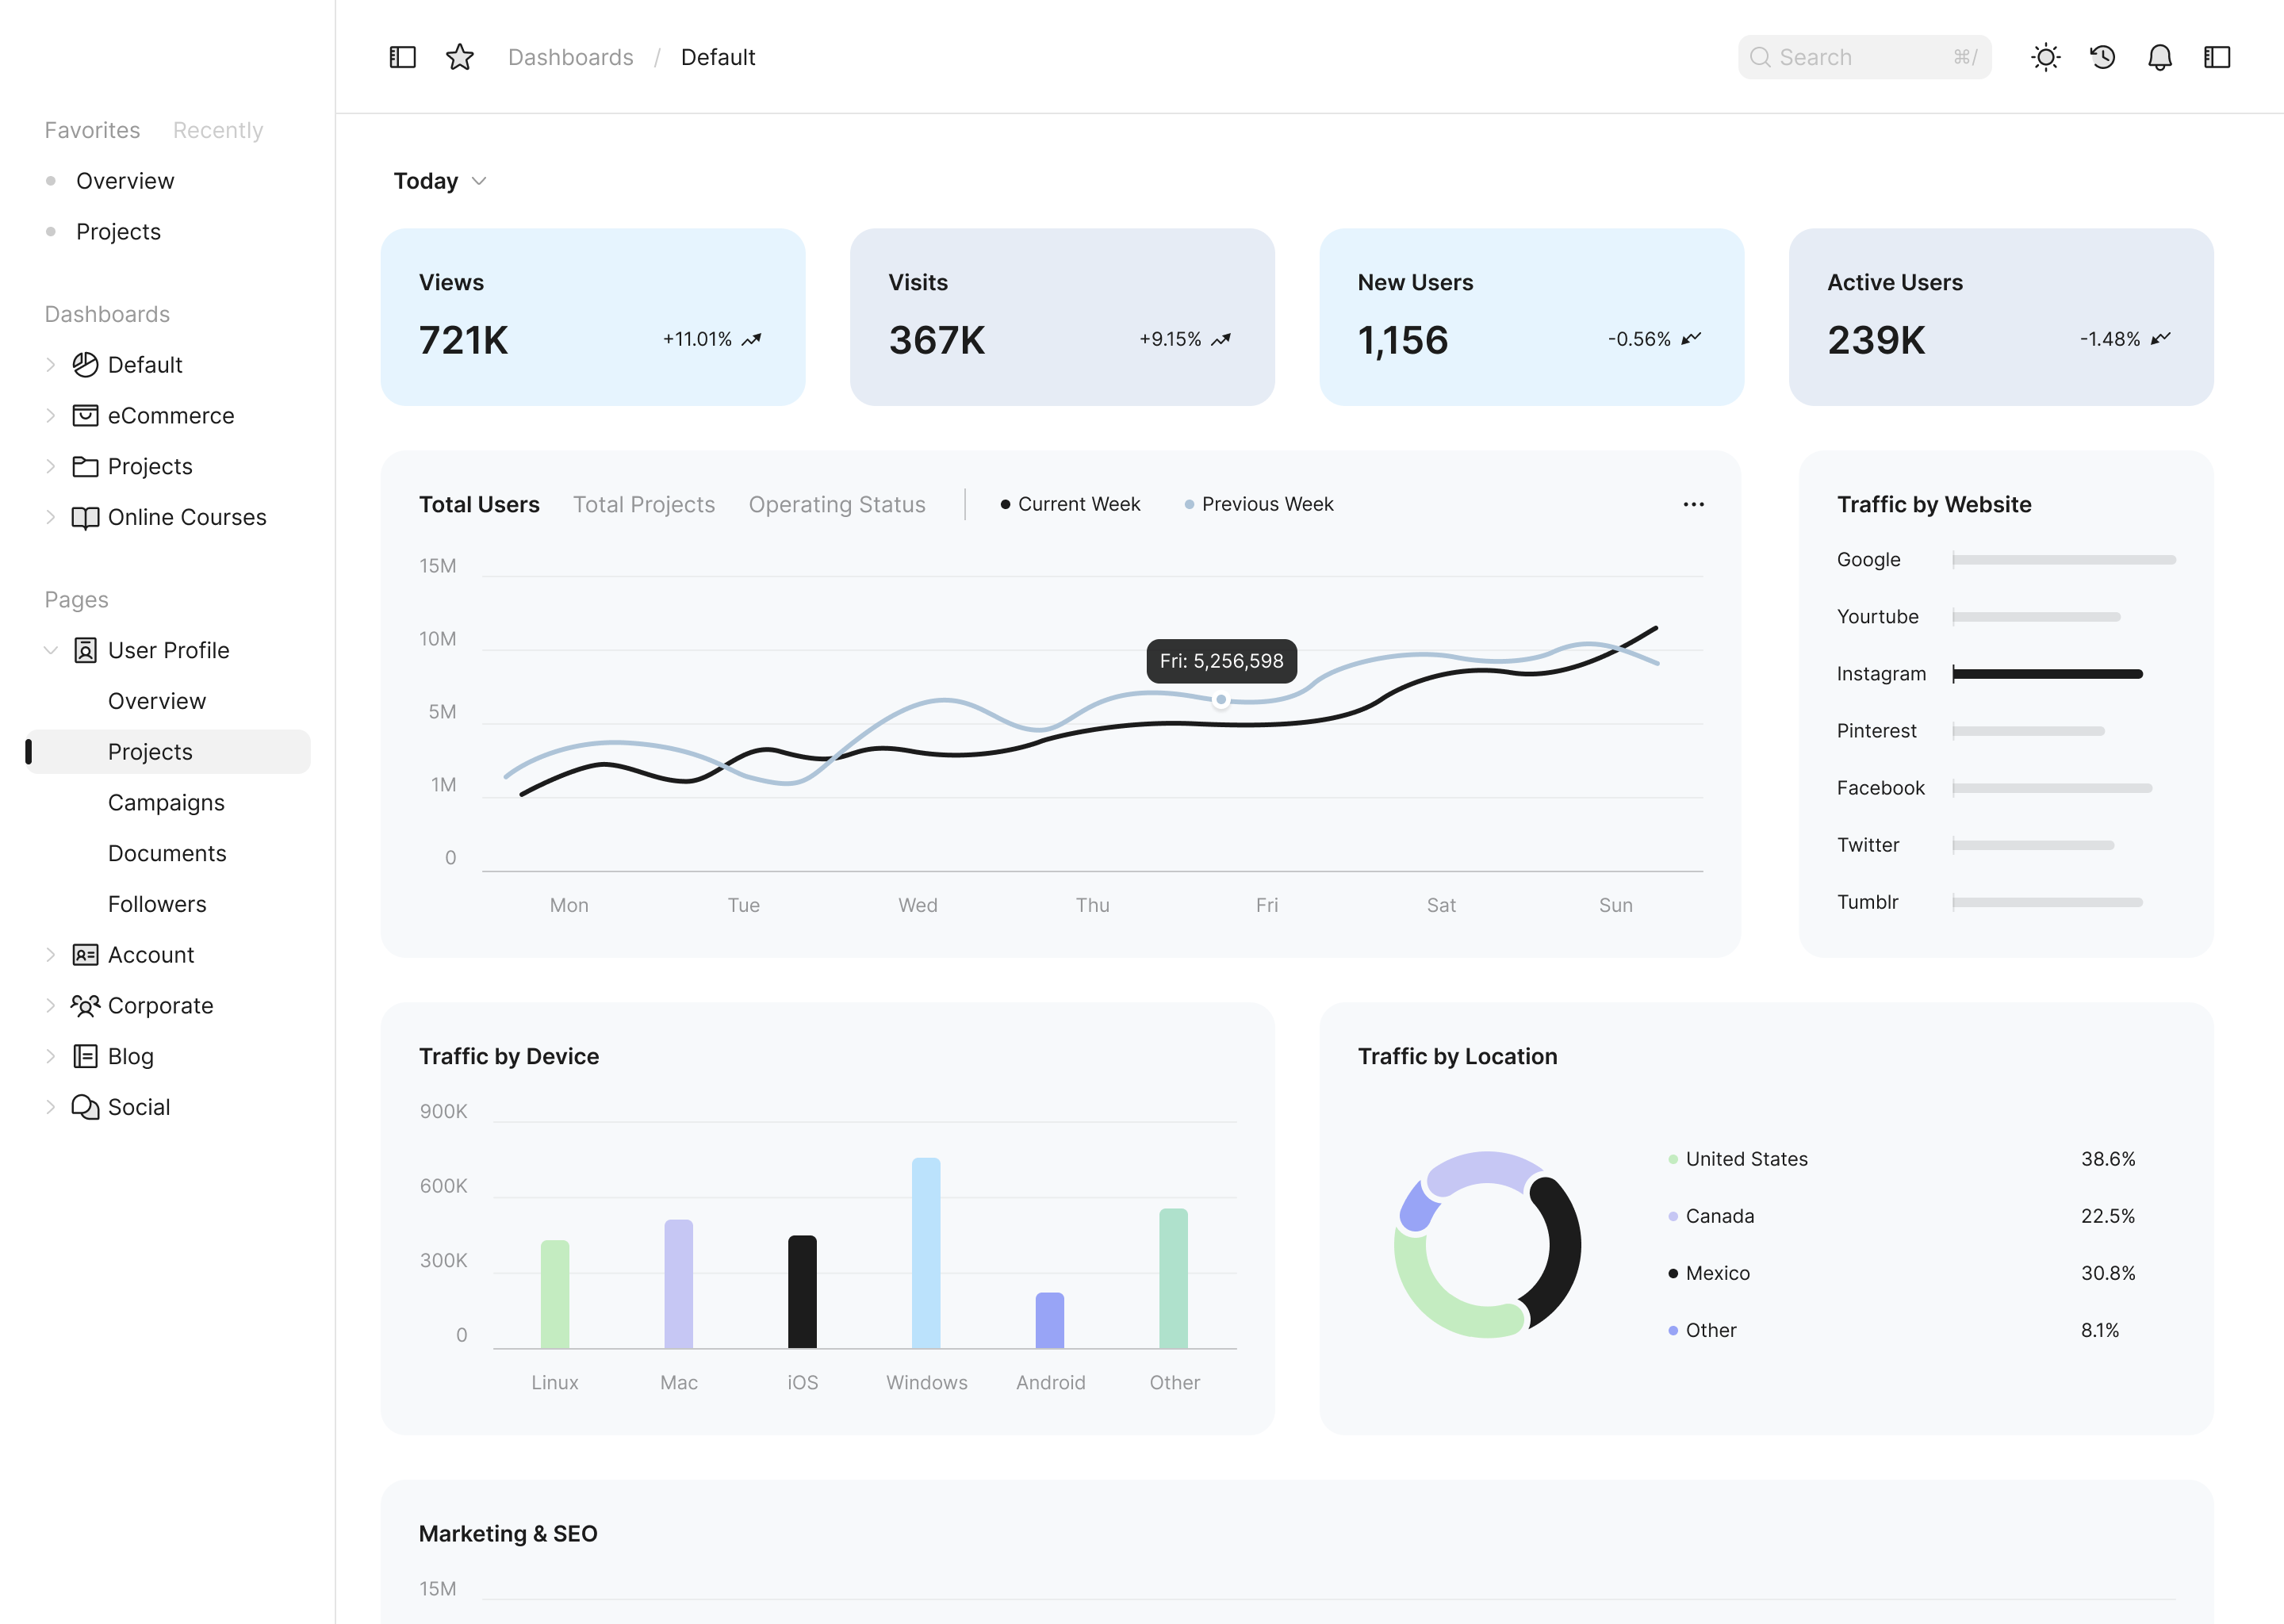Toggle the left sidebar panel icon
Image resolution: width=2284 pixels, height=1624 pixels.
click(x=402, y=57)
